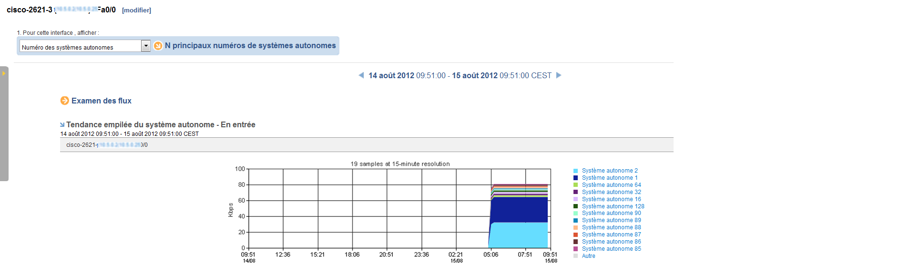Click the red swatch for Système autonome 87
The height and width of the screenshot is (266, 900).
[576, 235]
